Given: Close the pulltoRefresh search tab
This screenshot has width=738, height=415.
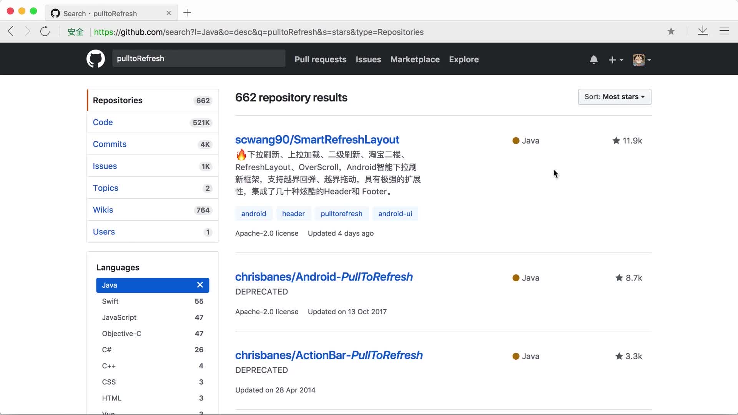Looking at the screenshot, I should [168, 13].
